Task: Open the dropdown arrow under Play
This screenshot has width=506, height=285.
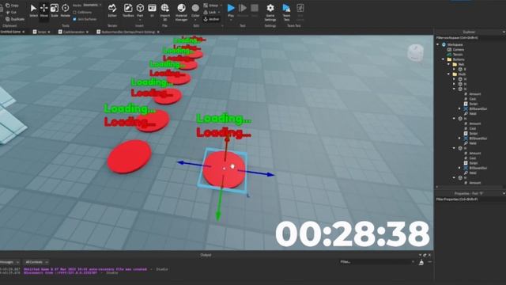Action: coord(231,20)
